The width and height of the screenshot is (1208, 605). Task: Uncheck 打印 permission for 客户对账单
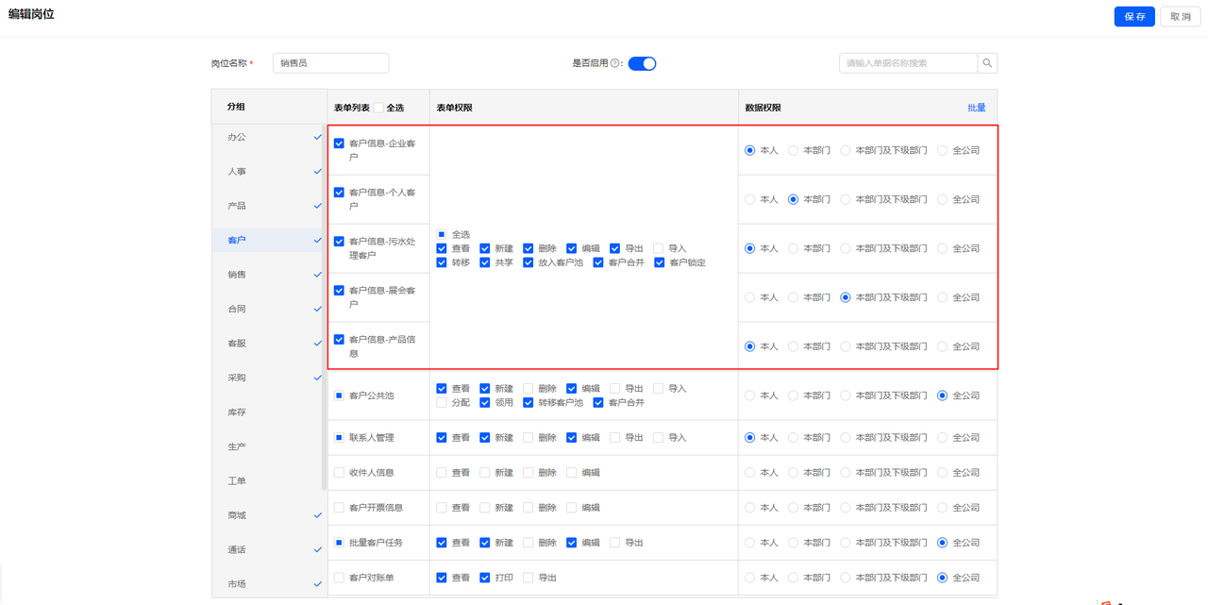(484, 578)
